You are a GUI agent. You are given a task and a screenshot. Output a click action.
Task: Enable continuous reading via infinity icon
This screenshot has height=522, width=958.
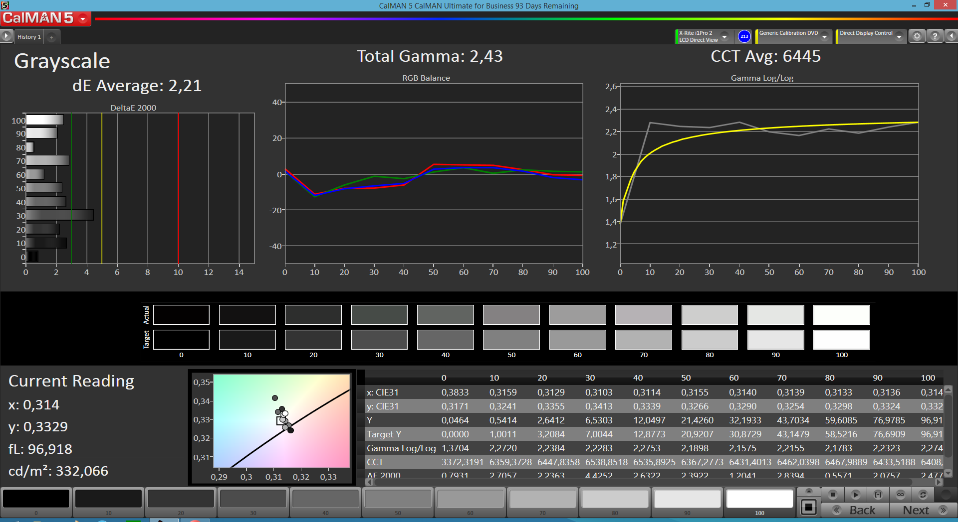(901, 495)
